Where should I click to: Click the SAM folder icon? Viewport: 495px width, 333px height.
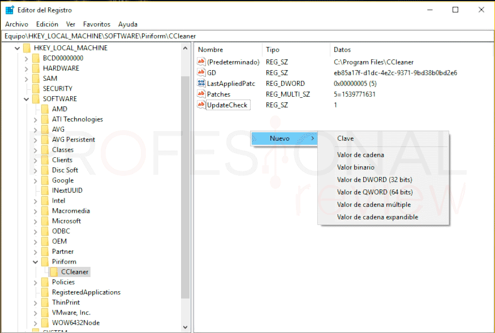tap(36, 78)
